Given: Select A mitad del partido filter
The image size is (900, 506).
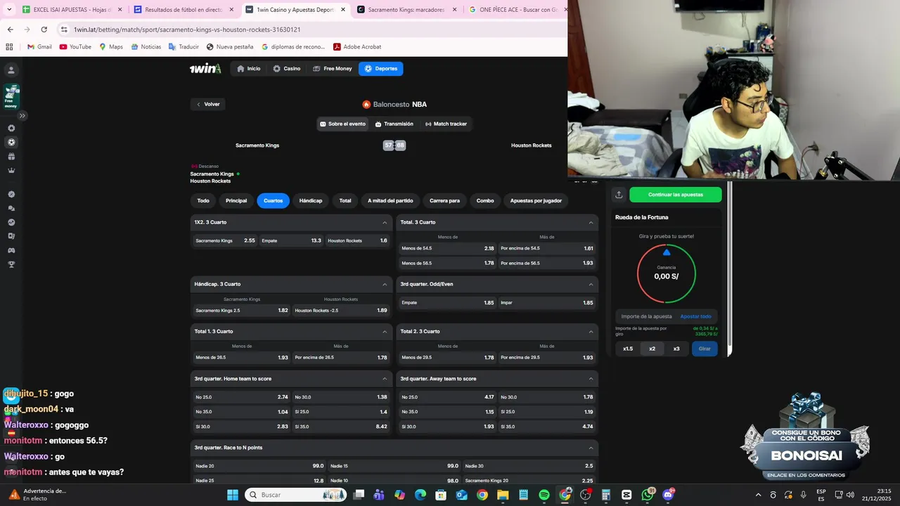Looking at the screenshot, I should tap(390, 200).
